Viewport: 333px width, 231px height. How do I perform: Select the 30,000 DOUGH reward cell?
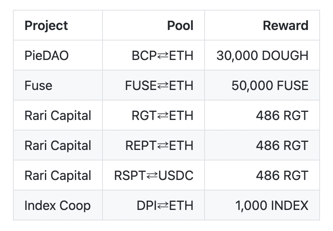(262, 56)
